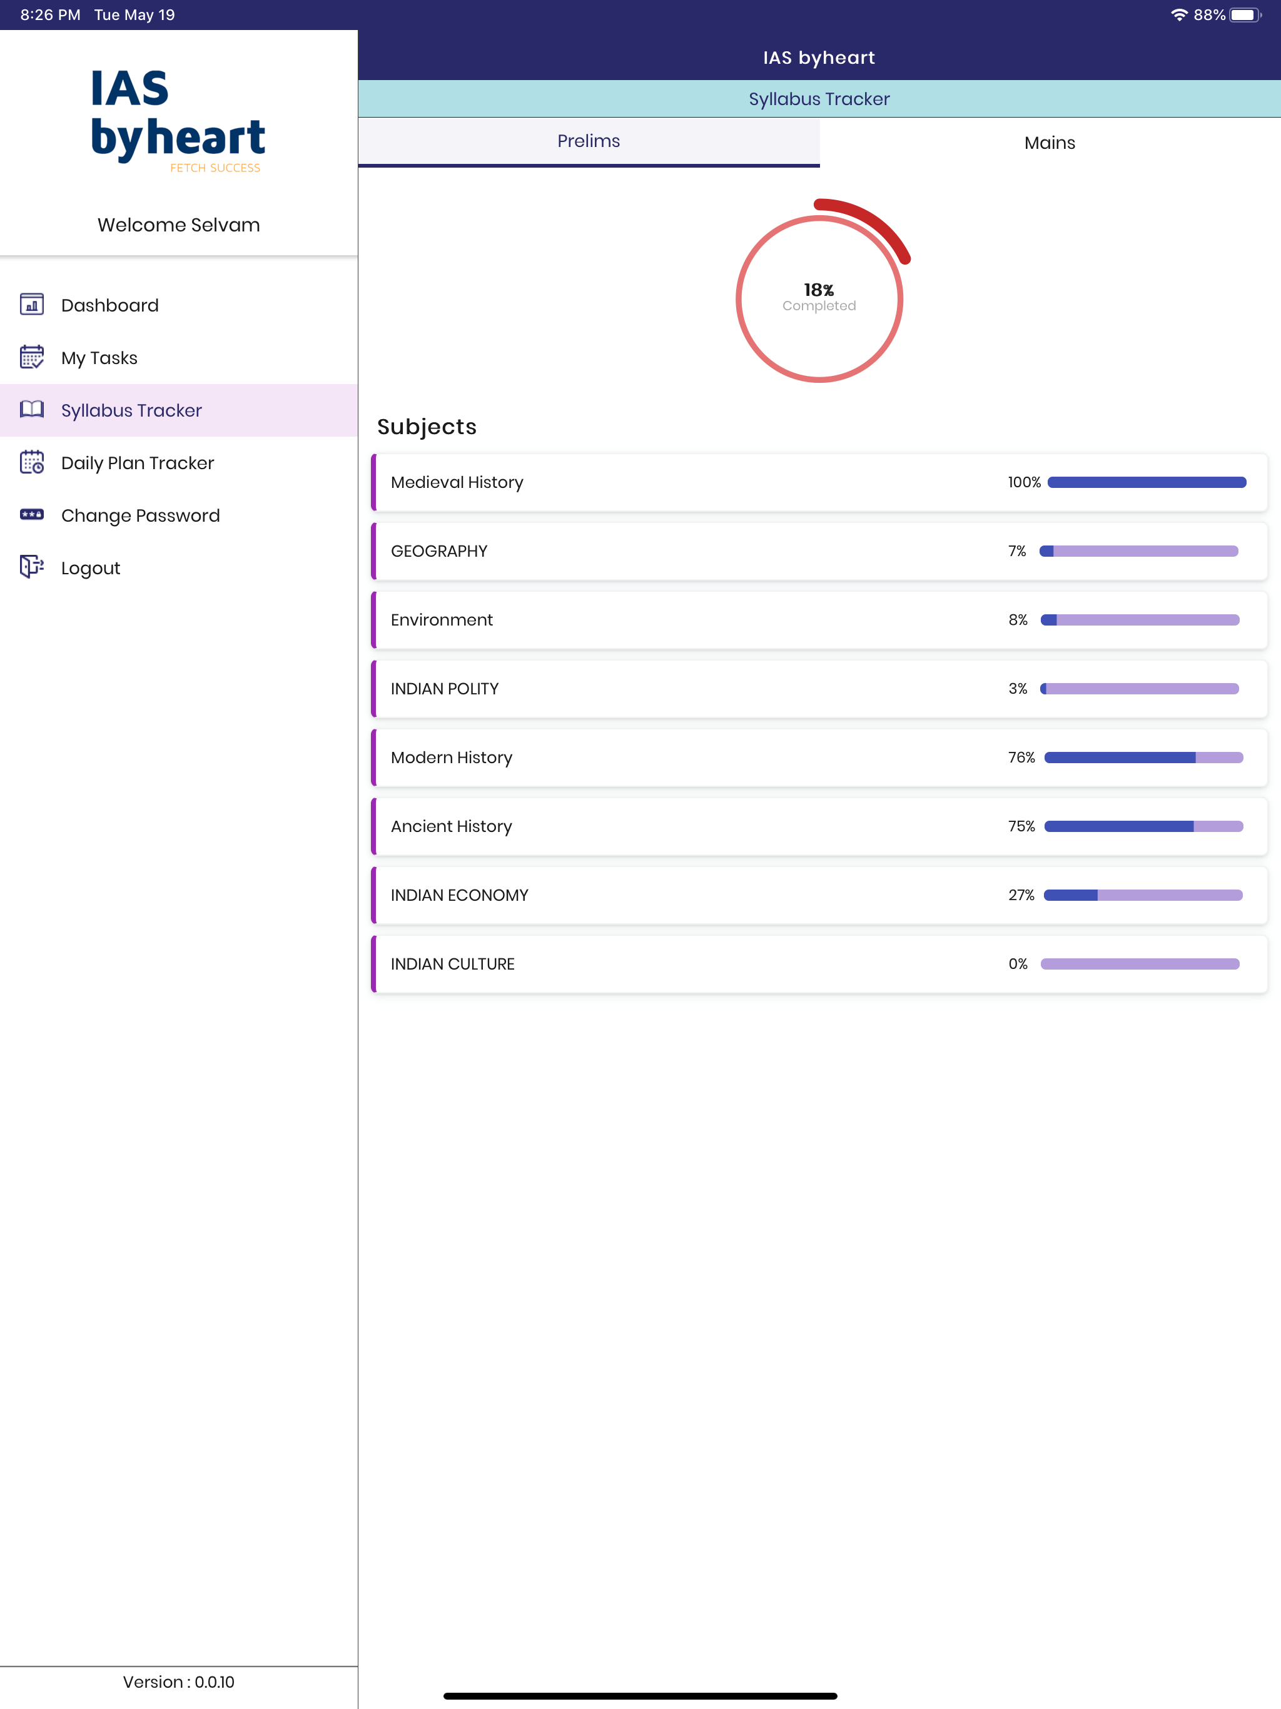1281x1709 pixels.
Task: Open the Modern History subject
Action: (819, 757)
